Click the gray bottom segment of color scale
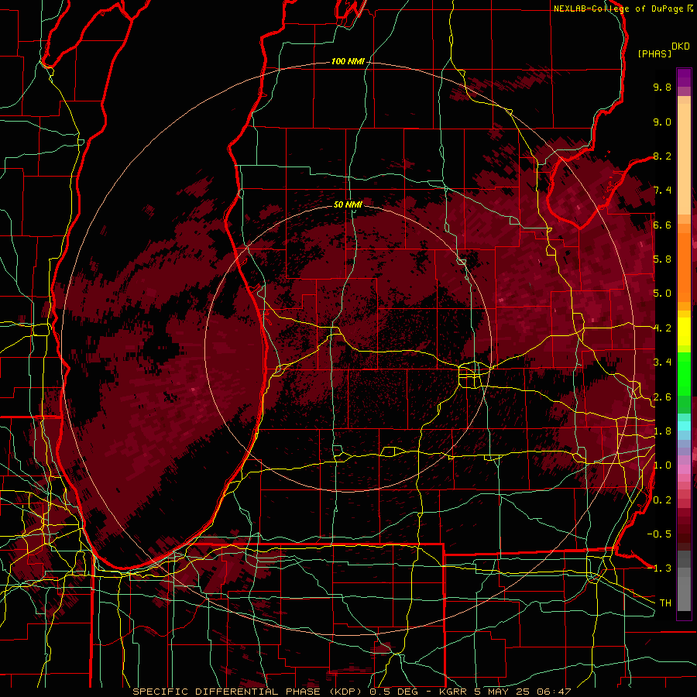 click(684, 582)
